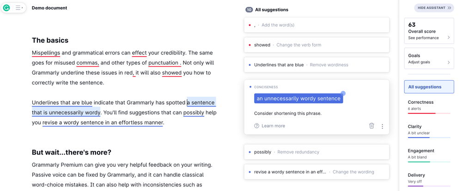Expand the "possibly" remove redundancy card
Screen dimensions: 462x191
pyautogui.click(x=316, y=152)
